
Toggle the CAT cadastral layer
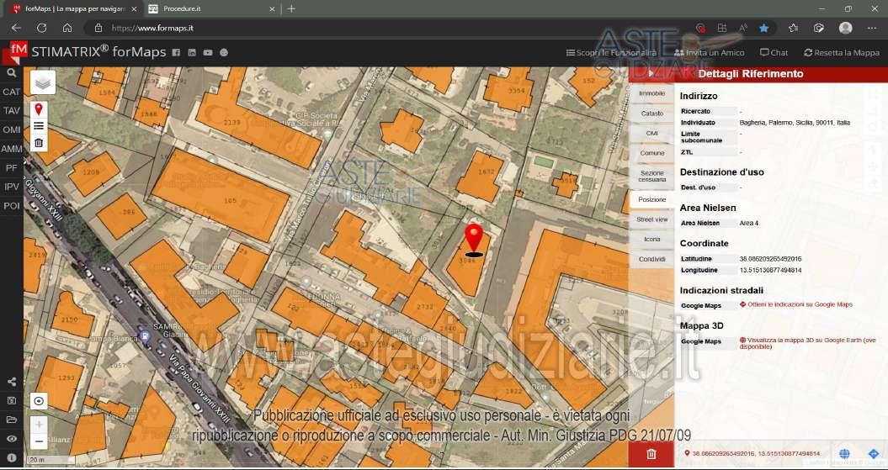click(x=12, y=92)
